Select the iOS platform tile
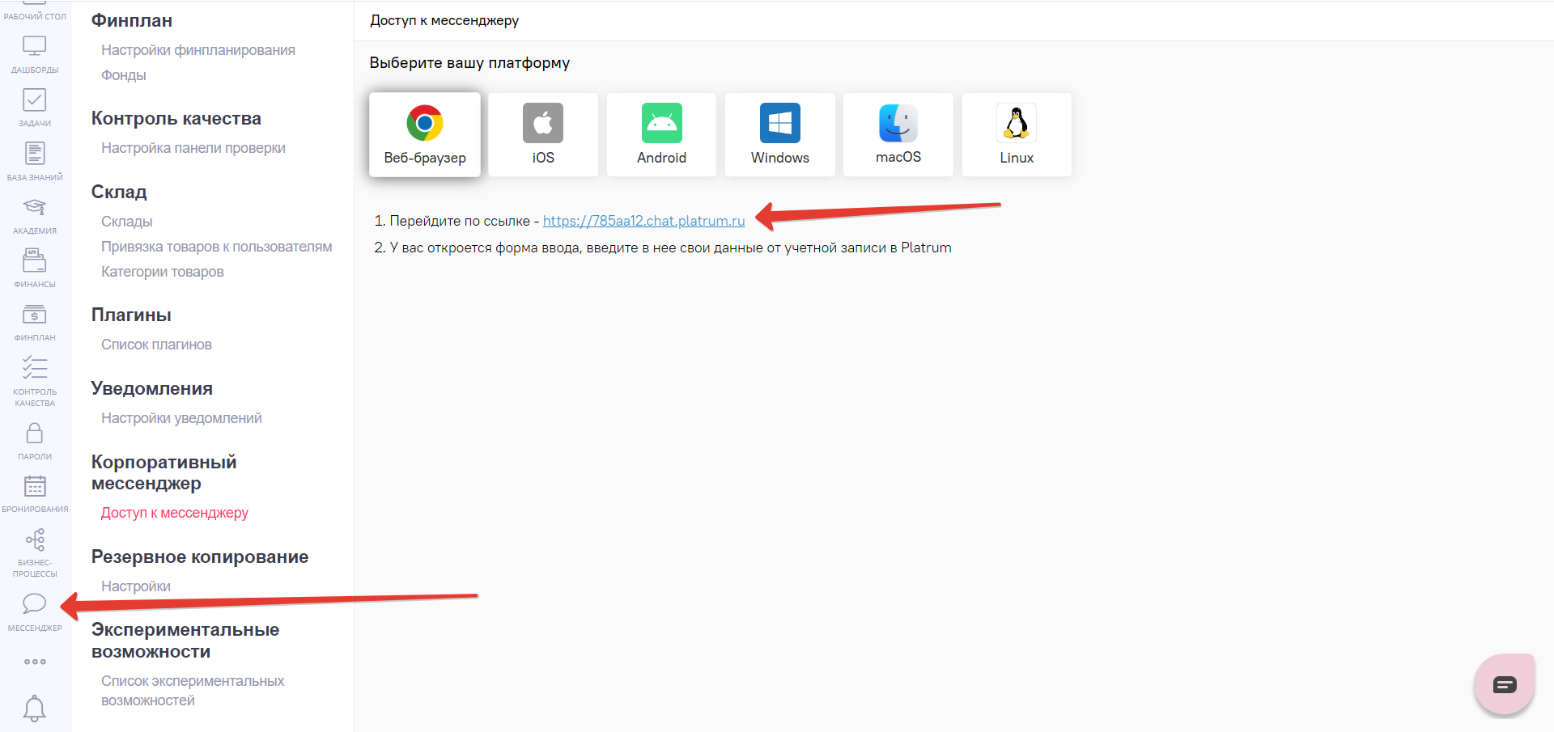Screen dimensions: 1554x732 click(x=543, y=134)
